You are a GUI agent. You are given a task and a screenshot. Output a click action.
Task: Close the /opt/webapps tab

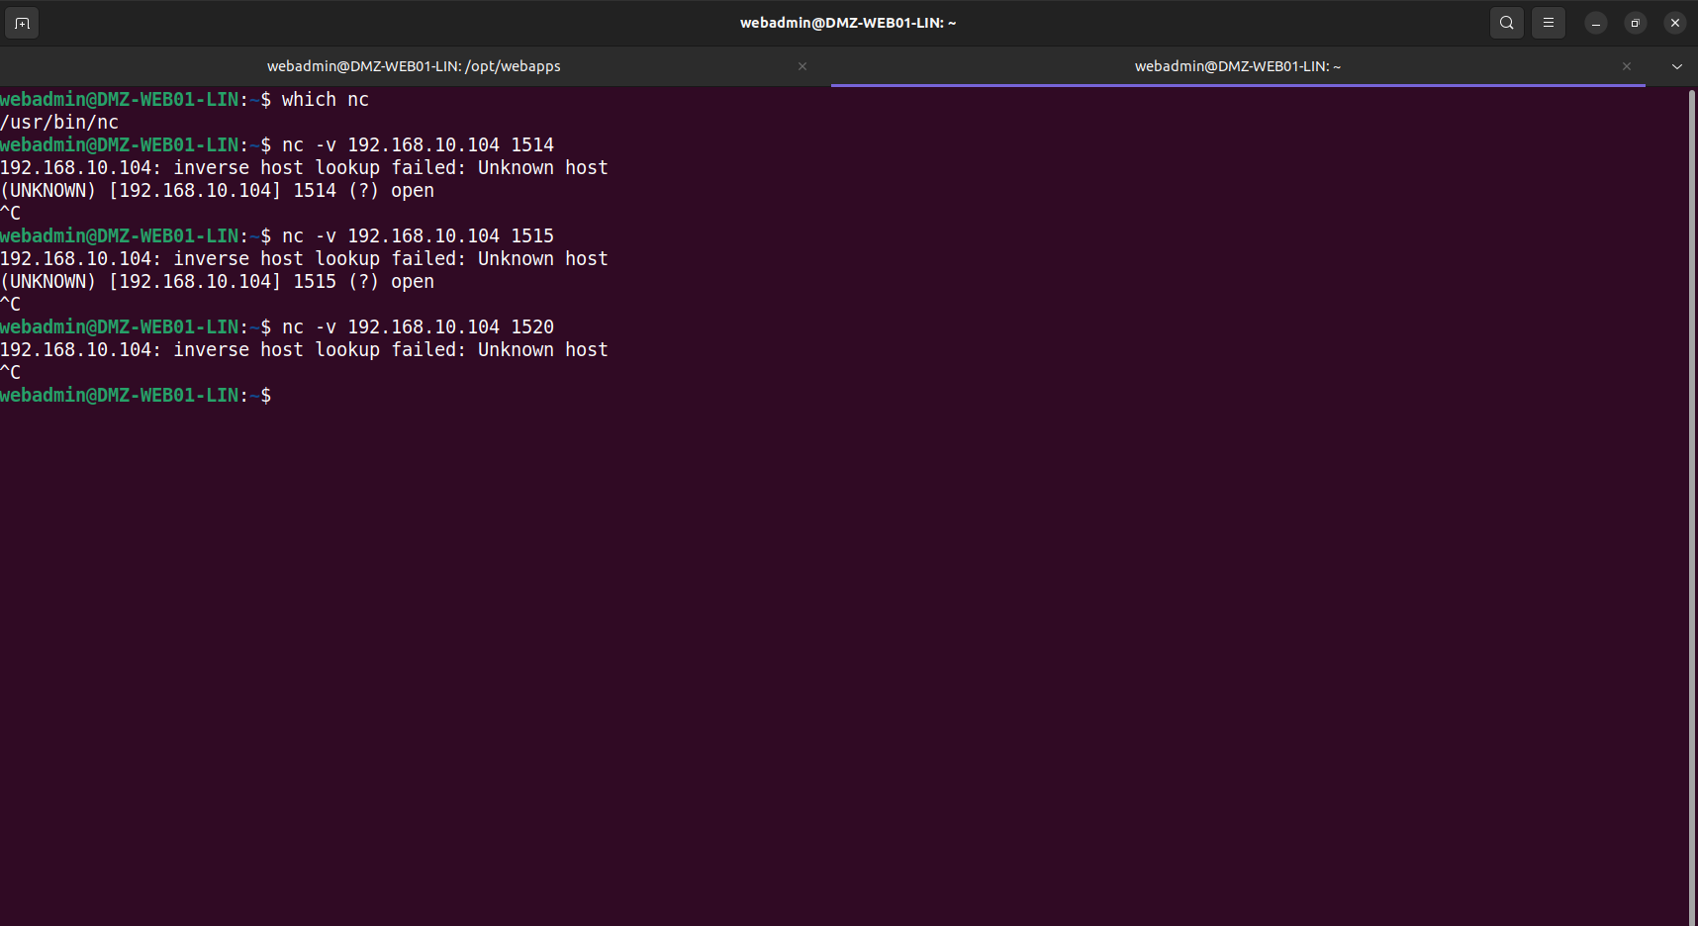click(802, 66)
